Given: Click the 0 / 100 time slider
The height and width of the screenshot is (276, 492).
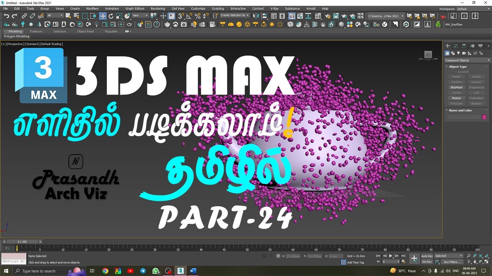Looking at the screenshot, I should click(x=22, y=242).
